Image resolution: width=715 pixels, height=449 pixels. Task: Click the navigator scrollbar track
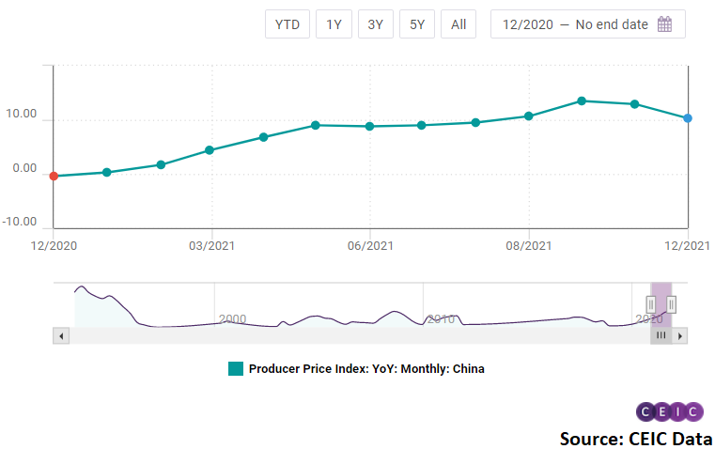point(357,335)
